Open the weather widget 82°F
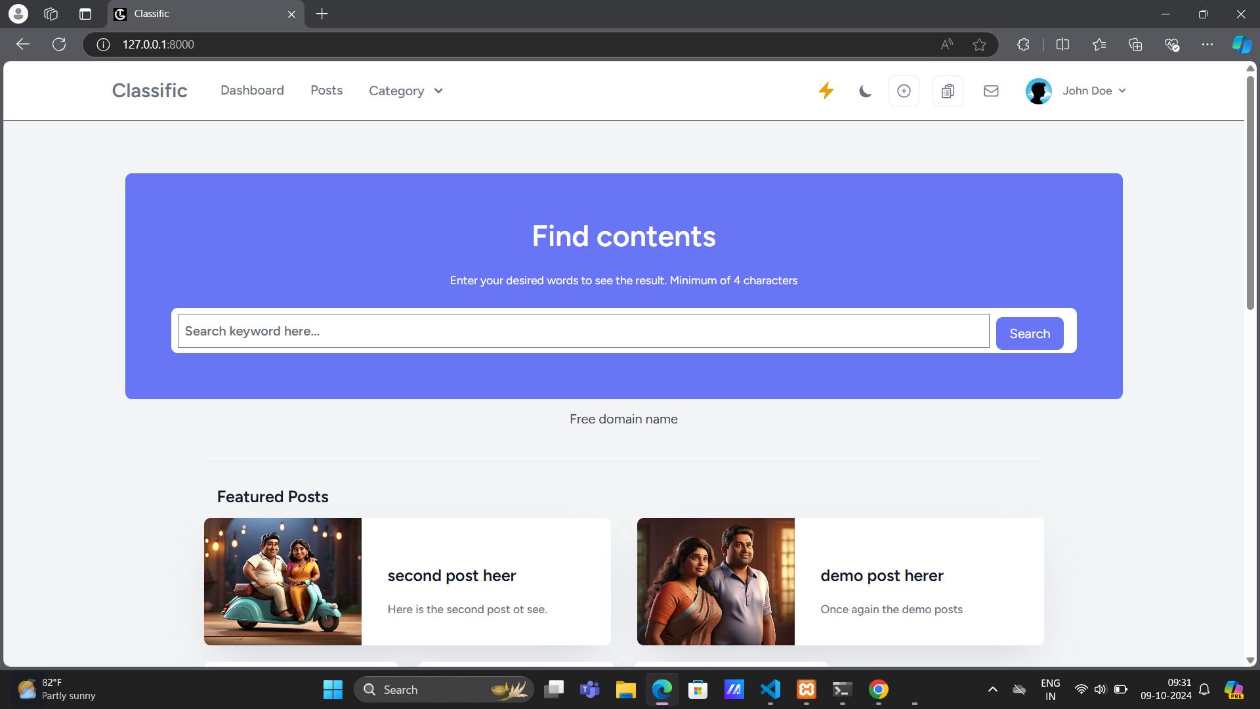Viewport: 1260px width, 709px height. coord(57,689)
